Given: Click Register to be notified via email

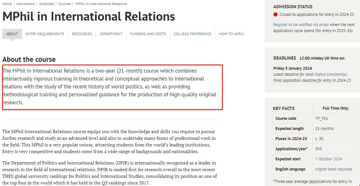Looking at the screenshot, I should click(301, 25).
